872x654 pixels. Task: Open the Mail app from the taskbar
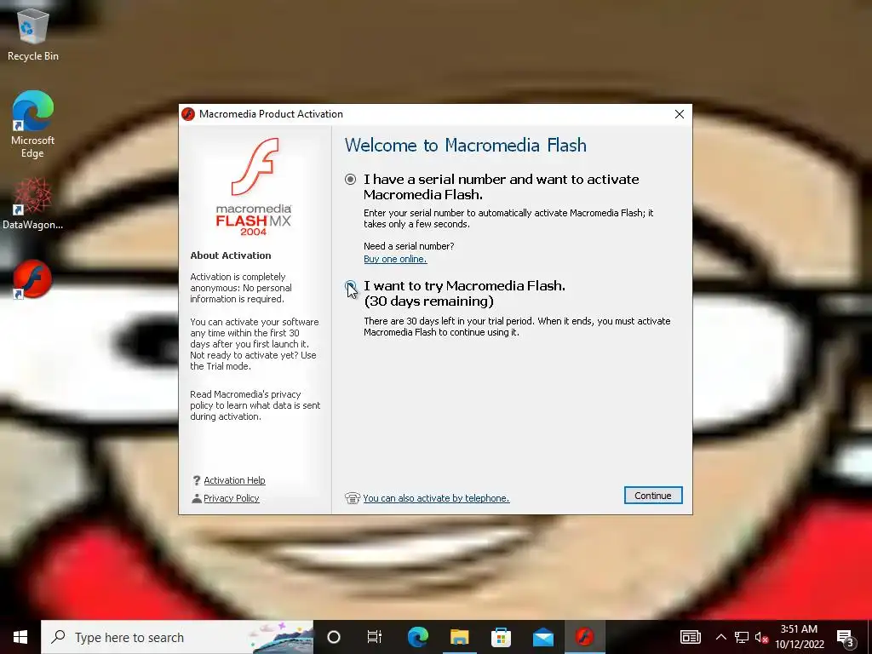(542, 637)
